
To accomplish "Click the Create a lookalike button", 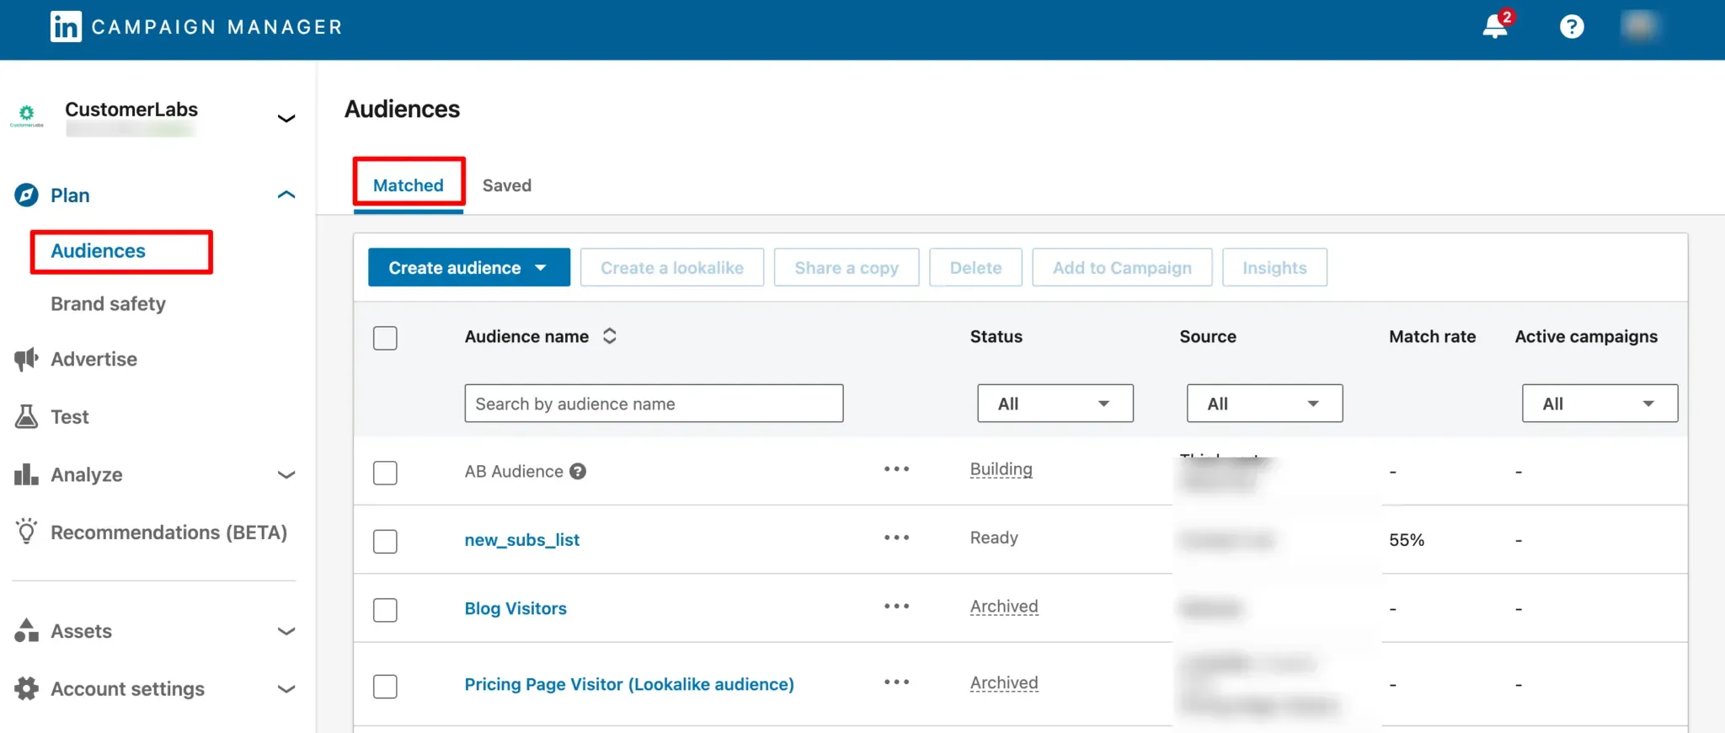I will coord(672,267).
